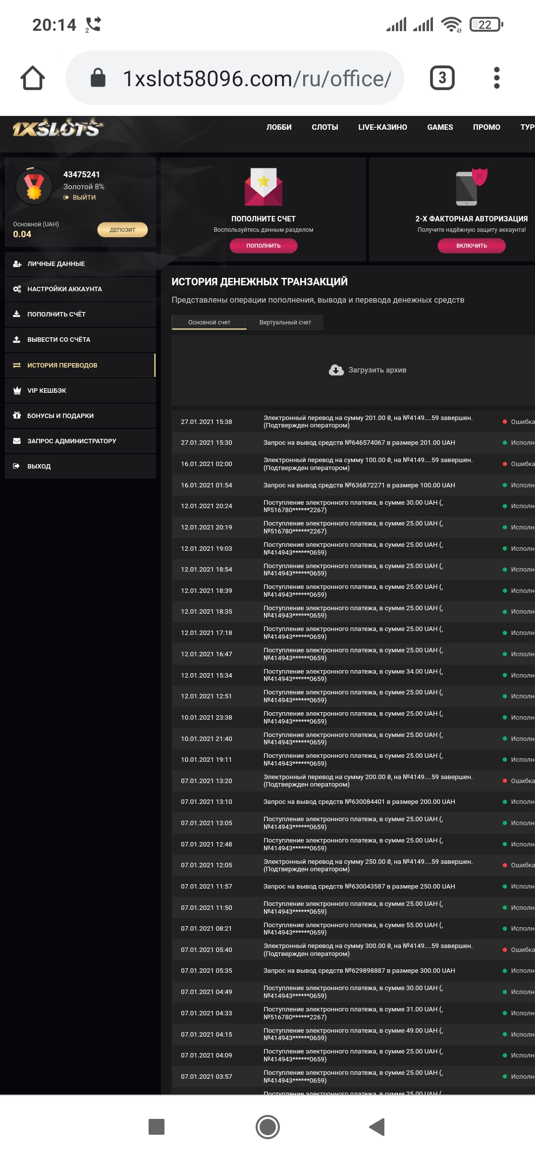Switch to Виртуальный счет tab

pyautogui.click(x=285, y=322)
